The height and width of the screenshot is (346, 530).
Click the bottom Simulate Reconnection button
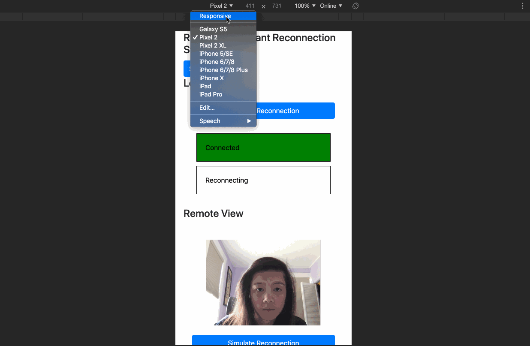pyautogui.click(x=263, y=340)
